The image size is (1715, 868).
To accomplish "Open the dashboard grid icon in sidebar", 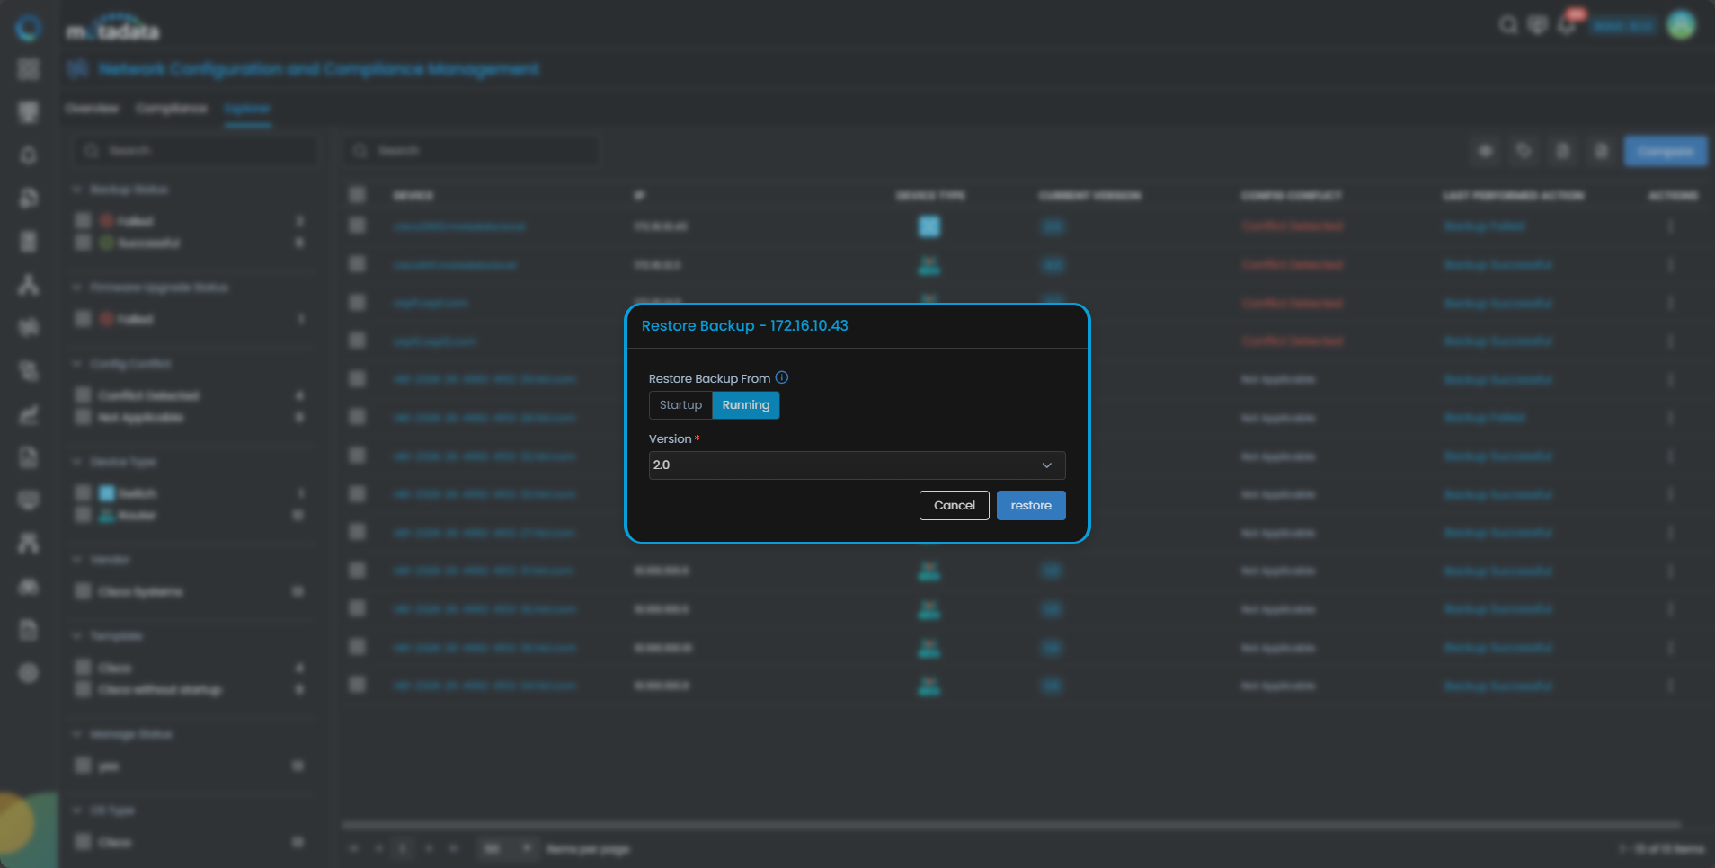I will pyautogui.click(x=29, y=69).
